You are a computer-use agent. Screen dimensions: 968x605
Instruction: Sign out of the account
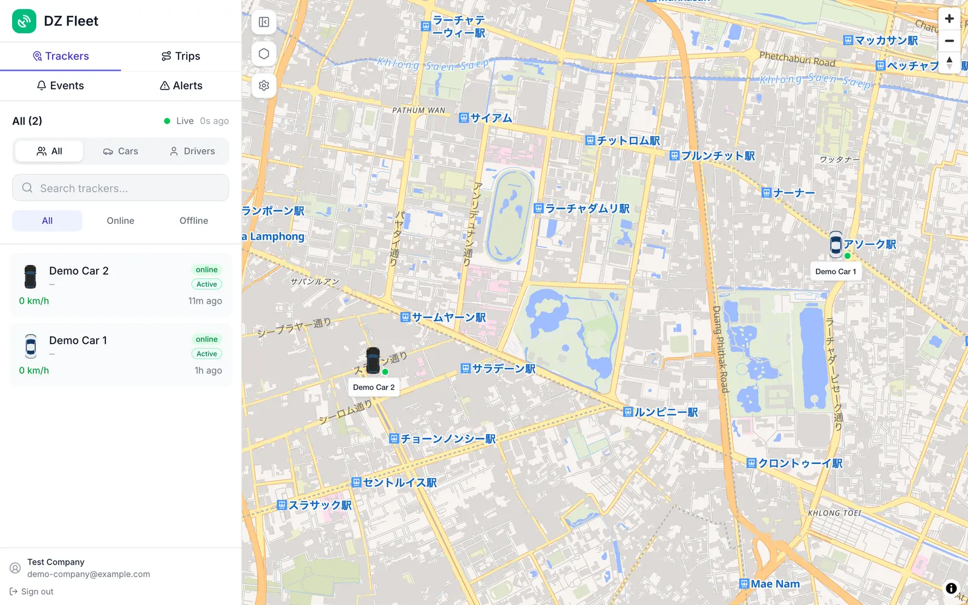point(31,592)
